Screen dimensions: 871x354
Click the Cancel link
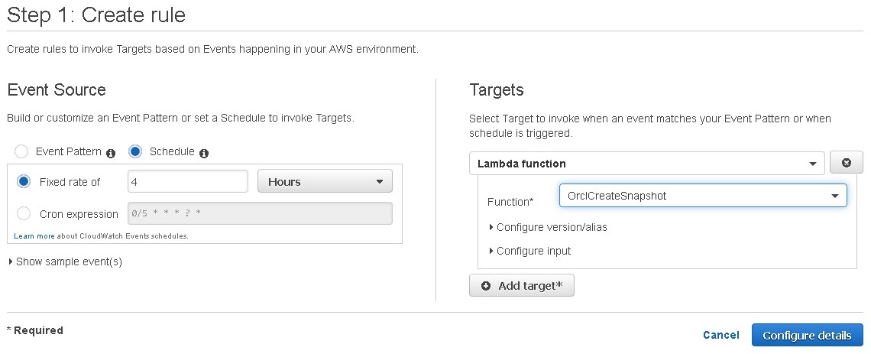coord(721,335)
